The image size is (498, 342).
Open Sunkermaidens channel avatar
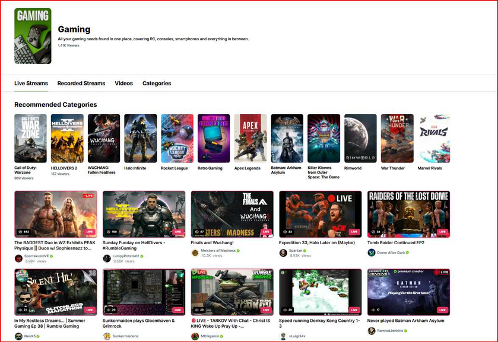tap(107, 336)
